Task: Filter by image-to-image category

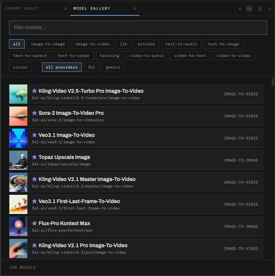Action: (x=48, y=44)
